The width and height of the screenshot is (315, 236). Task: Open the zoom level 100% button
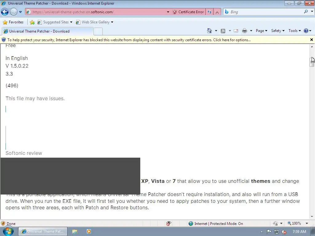294,223
